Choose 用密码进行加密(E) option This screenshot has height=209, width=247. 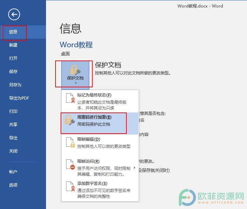(100, 123)
